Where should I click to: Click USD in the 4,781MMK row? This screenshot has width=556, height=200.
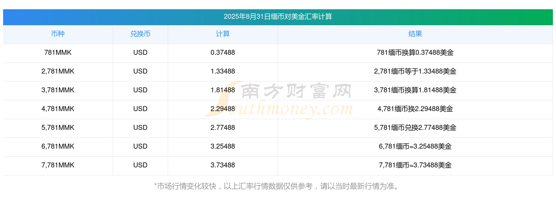coord(140,109)
